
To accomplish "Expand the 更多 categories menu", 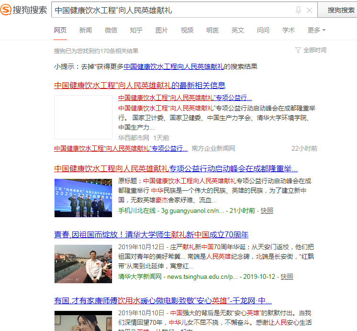I will (x=316, y=30).
